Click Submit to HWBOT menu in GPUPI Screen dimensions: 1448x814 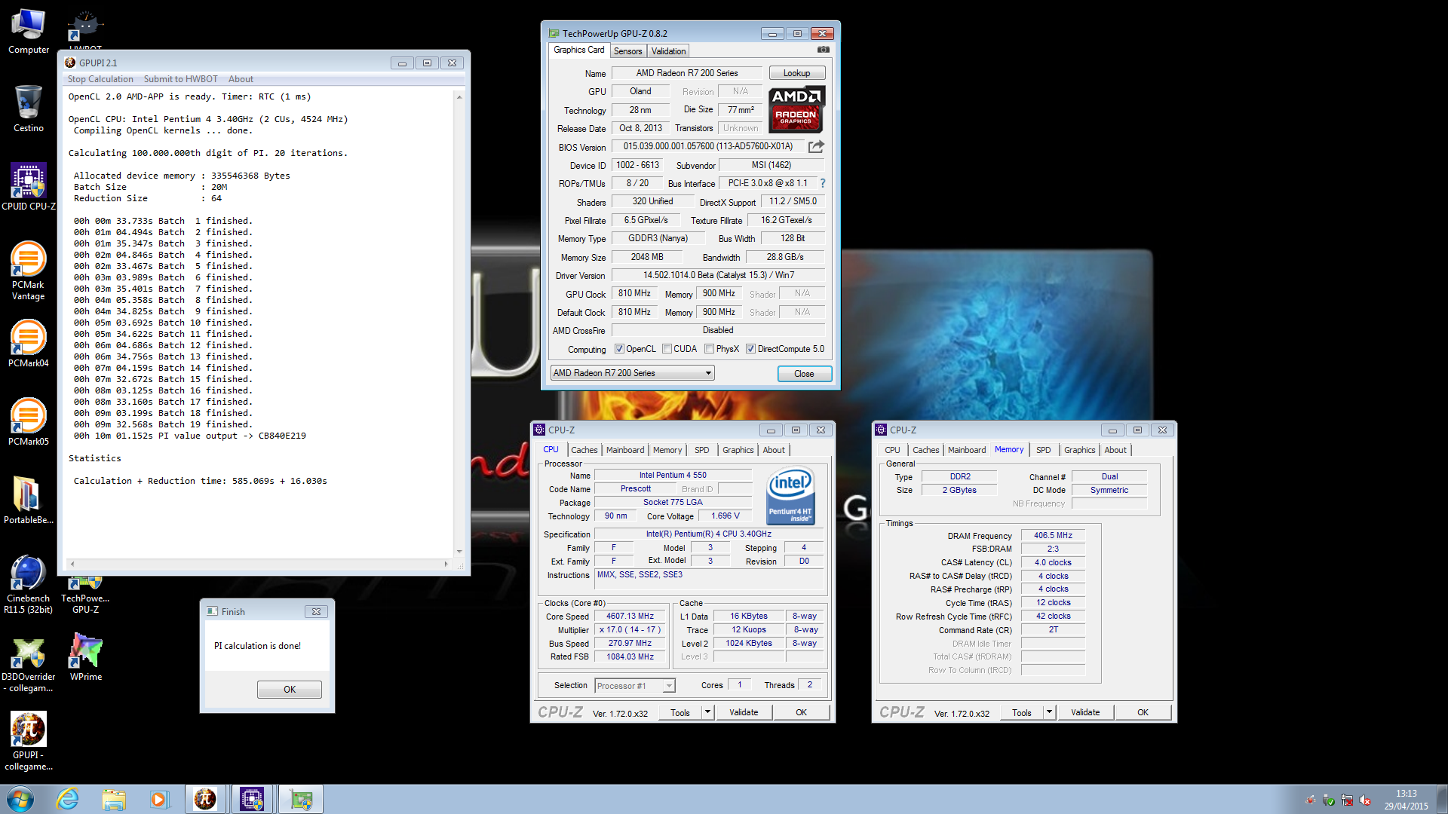pos(181,79)
